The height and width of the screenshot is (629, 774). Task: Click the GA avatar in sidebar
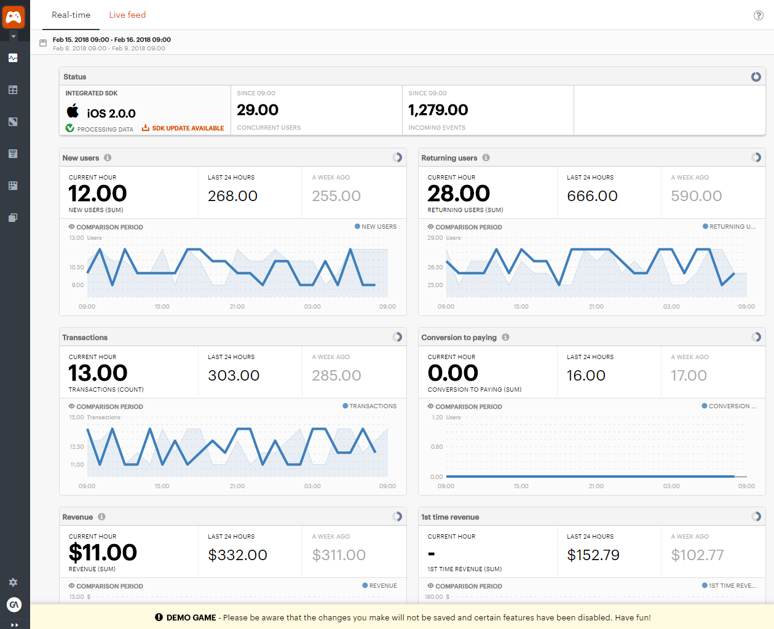(x=14, y=604)
